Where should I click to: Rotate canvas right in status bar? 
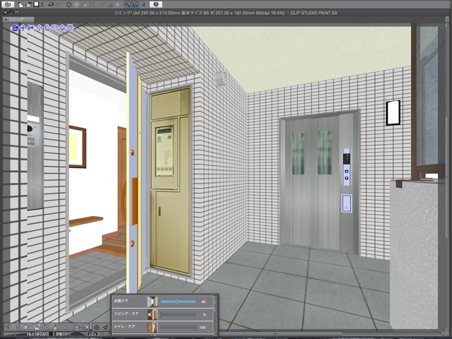pyautogui.click(x=96, y=334)
